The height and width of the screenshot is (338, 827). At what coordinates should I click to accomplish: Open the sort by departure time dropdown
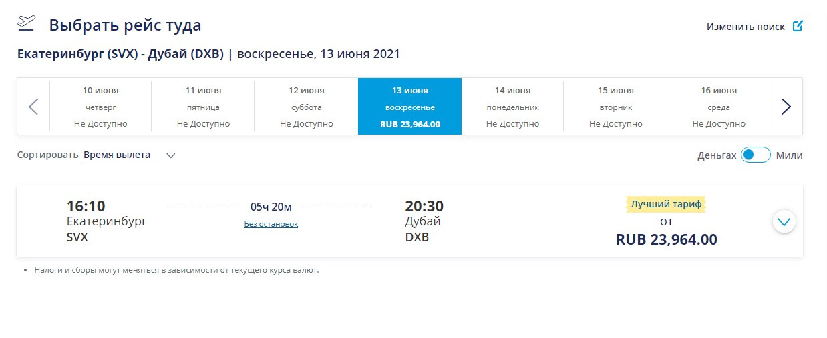click(130, 155)
